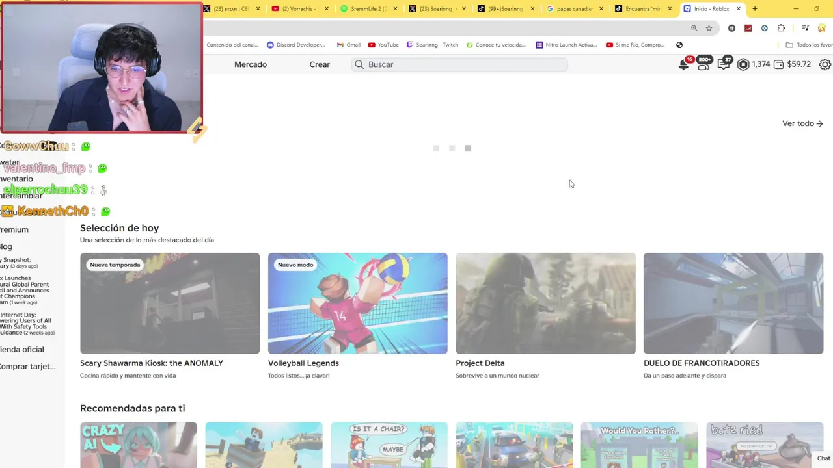Open the Todos los favoritos folder

tap(809, 45)
